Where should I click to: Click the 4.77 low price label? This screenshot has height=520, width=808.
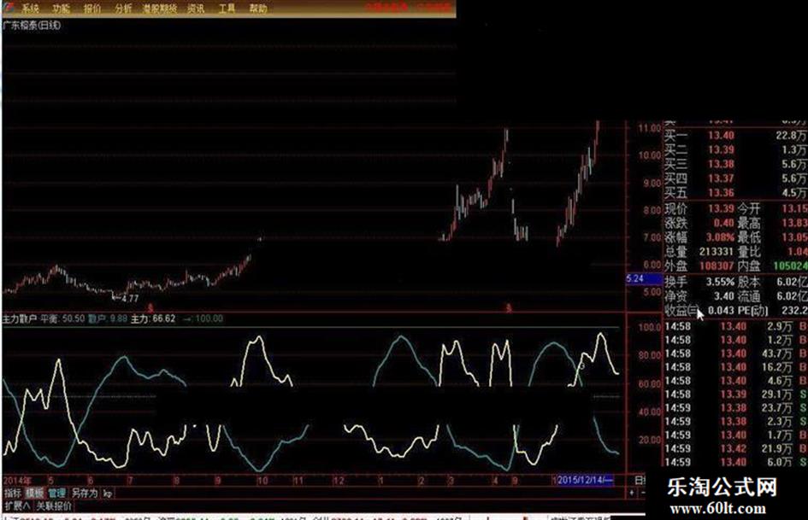pyautogui.click(x=130, y=298)
